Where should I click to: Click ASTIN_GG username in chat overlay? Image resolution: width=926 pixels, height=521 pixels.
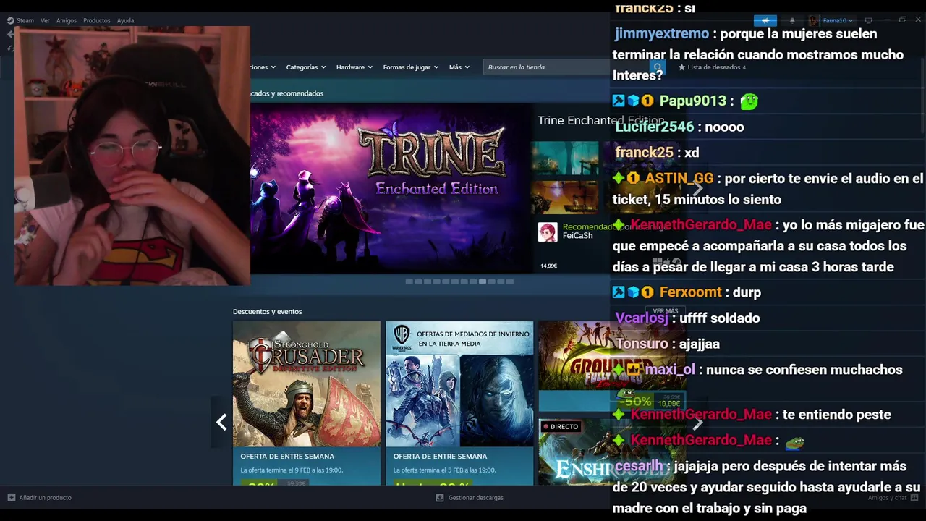[x=679, y=178]
